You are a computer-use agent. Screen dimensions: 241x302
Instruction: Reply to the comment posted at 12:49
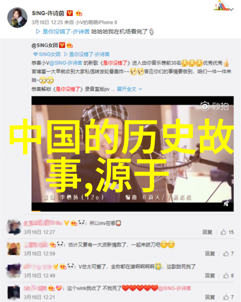coord(210,275)
